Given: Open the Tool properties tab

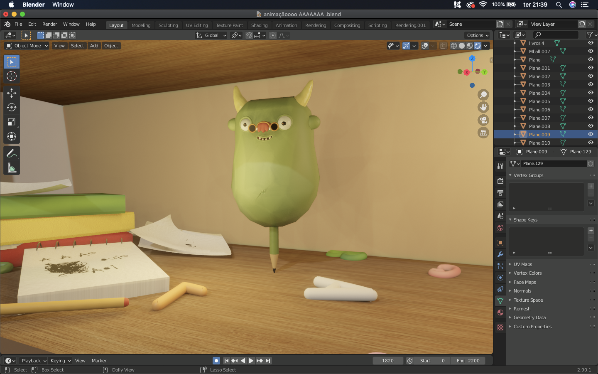Looking at the screenshot, I should (x=500, y=166).
